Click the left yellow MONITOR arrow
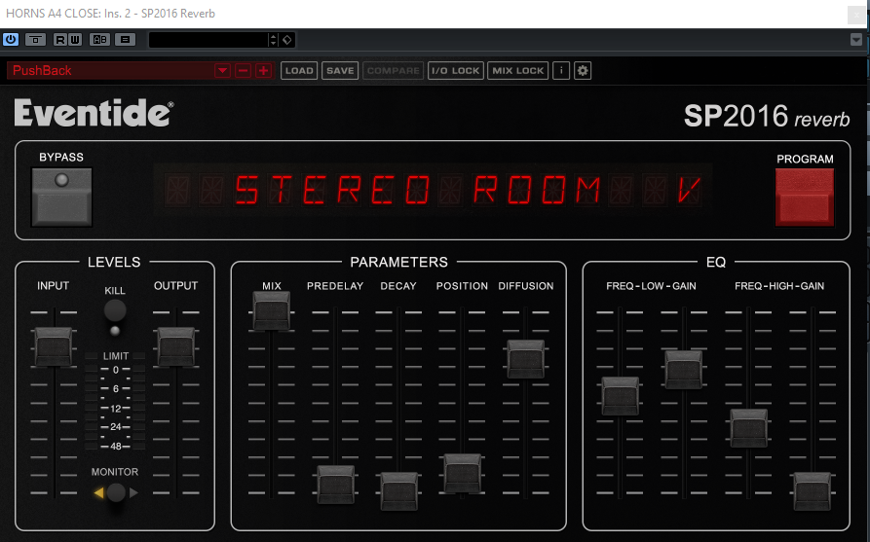Viewport: 870px width, 542px height. pos(98,492)
